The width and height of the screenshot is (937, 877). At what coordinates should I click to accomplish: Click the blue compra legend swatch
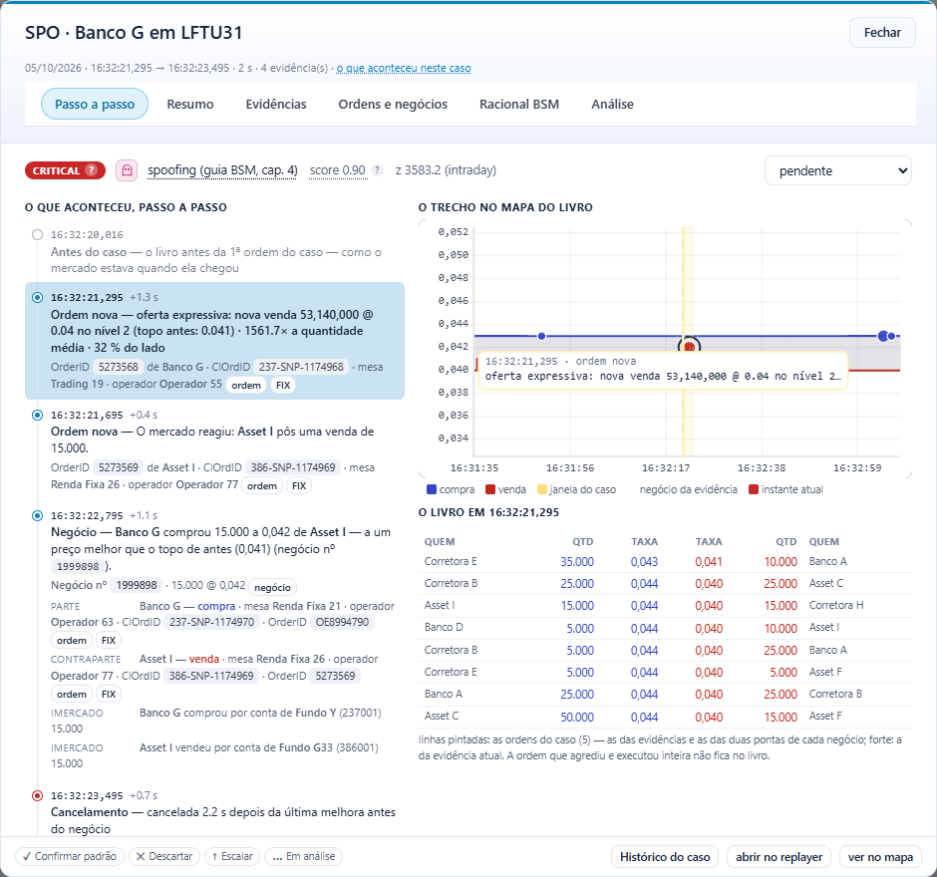(432, 489)
